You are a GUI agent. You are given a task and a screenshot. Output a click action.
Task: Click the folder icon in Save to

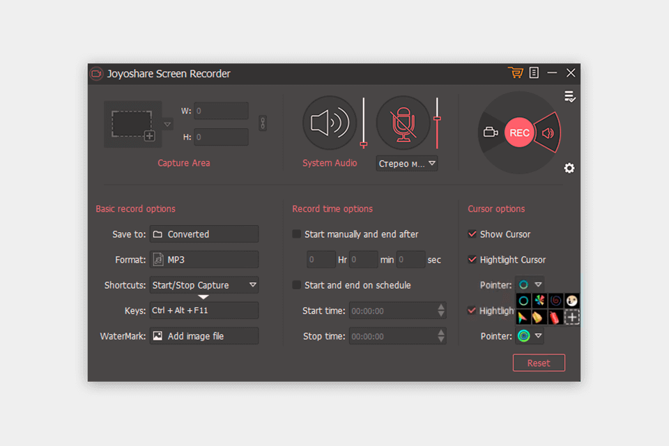pos(157,234)
